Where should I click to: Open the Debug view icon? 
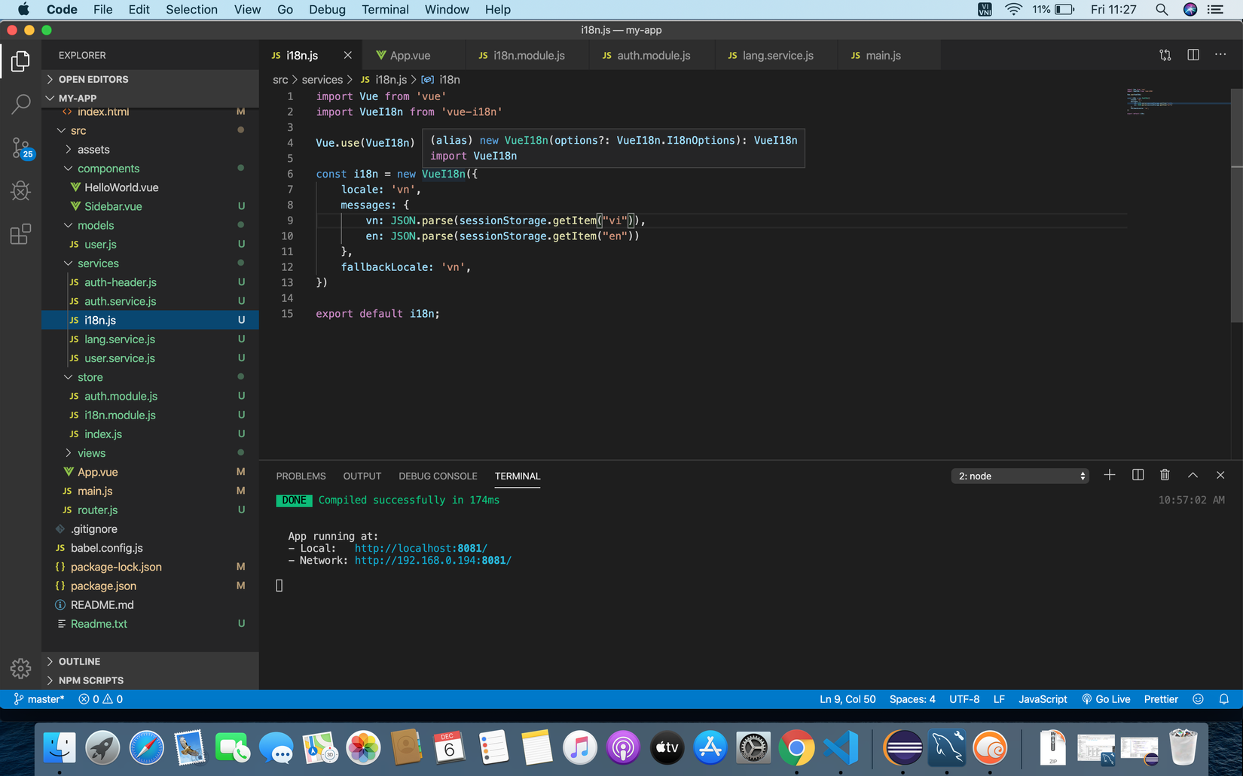point(20,190)
